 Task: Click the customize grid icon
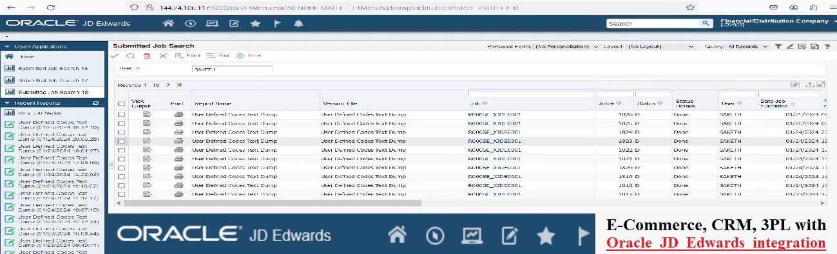795,84
